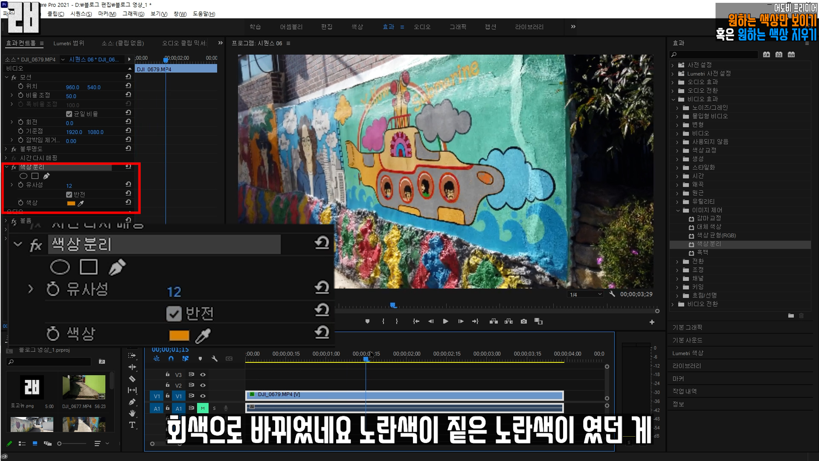Switch to the 오디오 workspace tab
The width and height of the screenshot is (819, 461).
pos(422,27)
